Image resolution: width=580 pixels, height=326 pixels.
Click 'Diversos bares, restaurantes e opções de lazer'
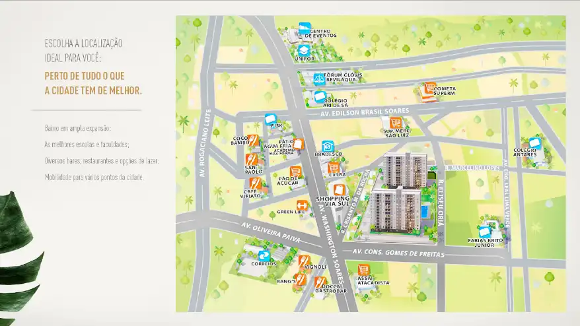click(x=102, y=161)
